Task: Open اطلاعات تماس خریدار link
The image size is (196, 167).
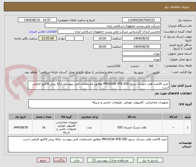Action: pos(43,31)
